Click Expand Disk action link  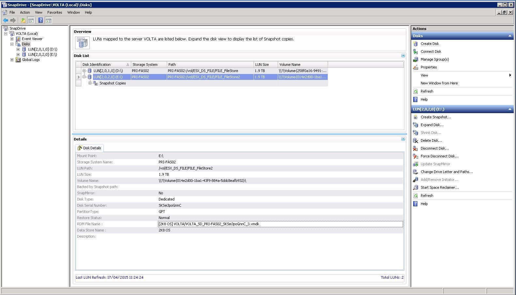432,125
